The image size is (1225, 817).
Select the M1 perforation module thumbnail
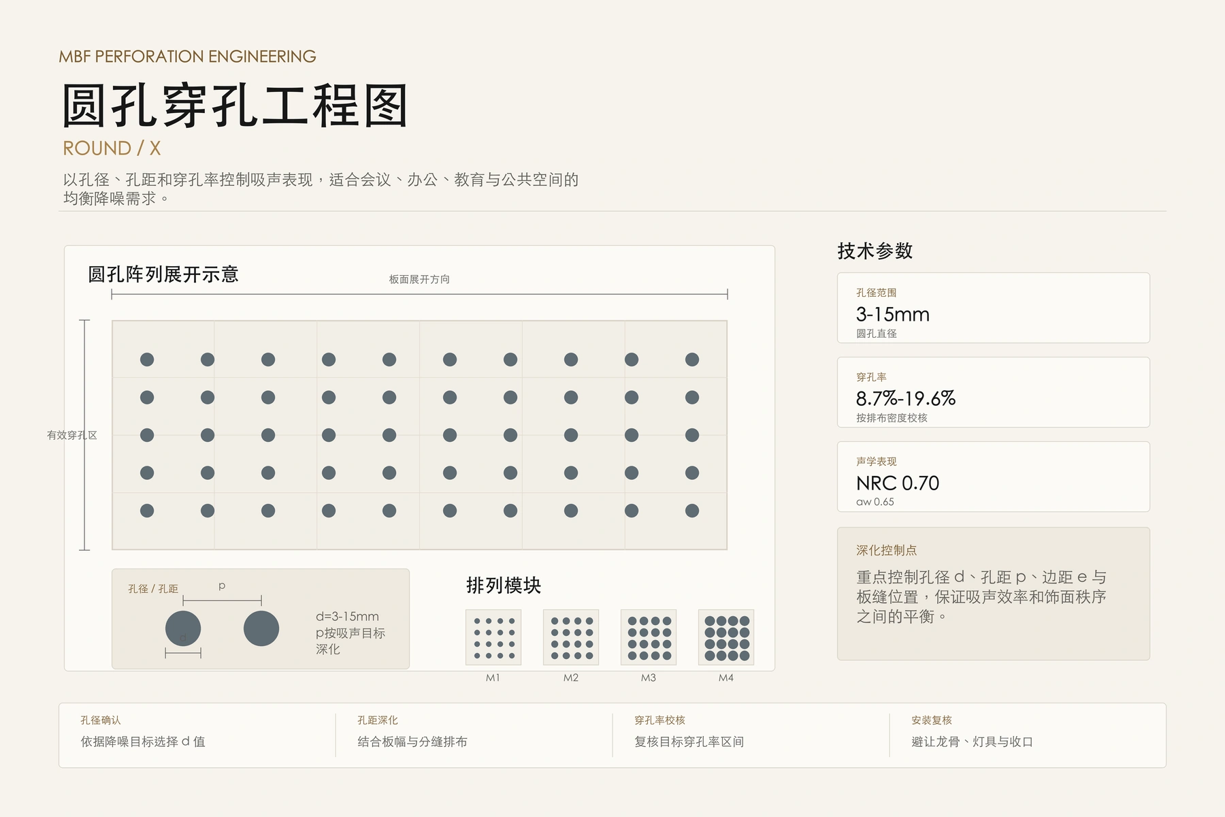point(493,637)
